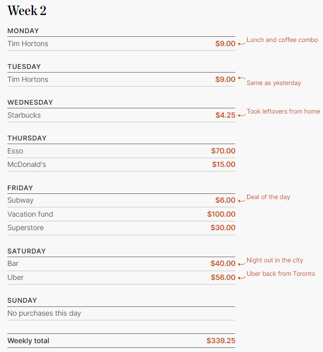Click the arrow next to Uber back from Toronto
Screen dimensions: 323x352
click(x=242, y=278)
